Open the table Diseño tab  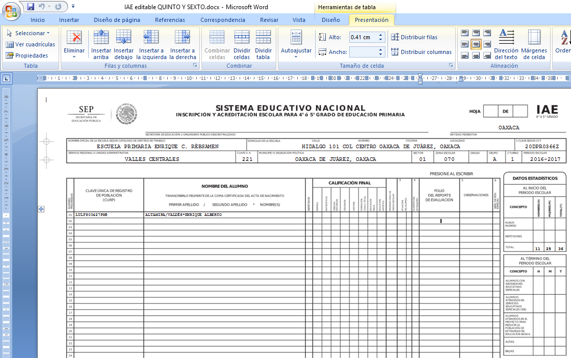click(x=331, y=20)
